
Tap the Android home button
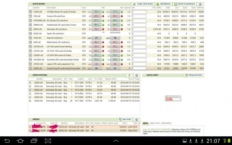tap(20, 141)
